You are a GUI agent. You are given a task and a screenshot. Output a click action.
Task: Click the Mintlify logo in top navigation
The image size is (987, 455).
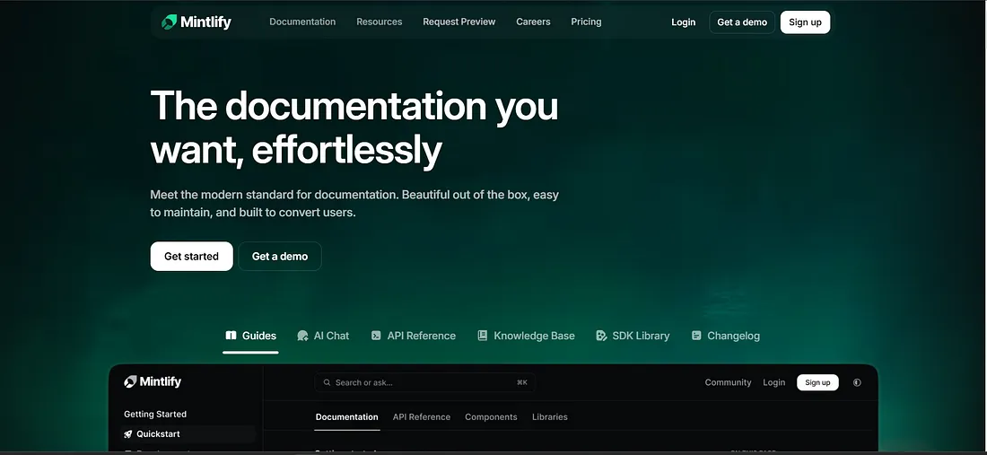click(197, 22)
